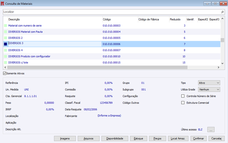The height and width of the screenshot is (143, 228).
Task: Click code 010.010.00006
Action: coord(112,44)
